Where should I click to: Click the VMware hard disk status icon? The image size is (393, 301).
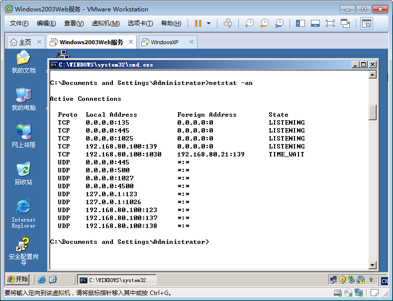point(338,293)
